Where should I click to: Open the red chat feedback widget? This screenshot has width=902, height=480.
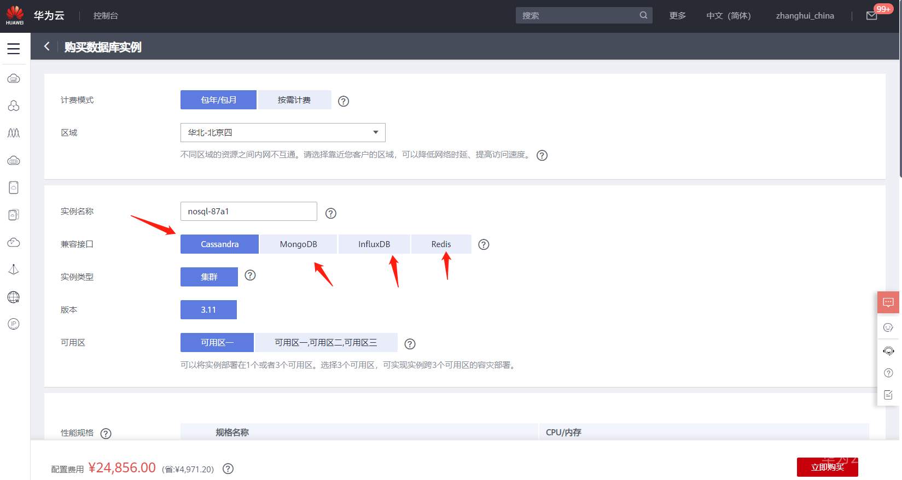pos(888,302)
